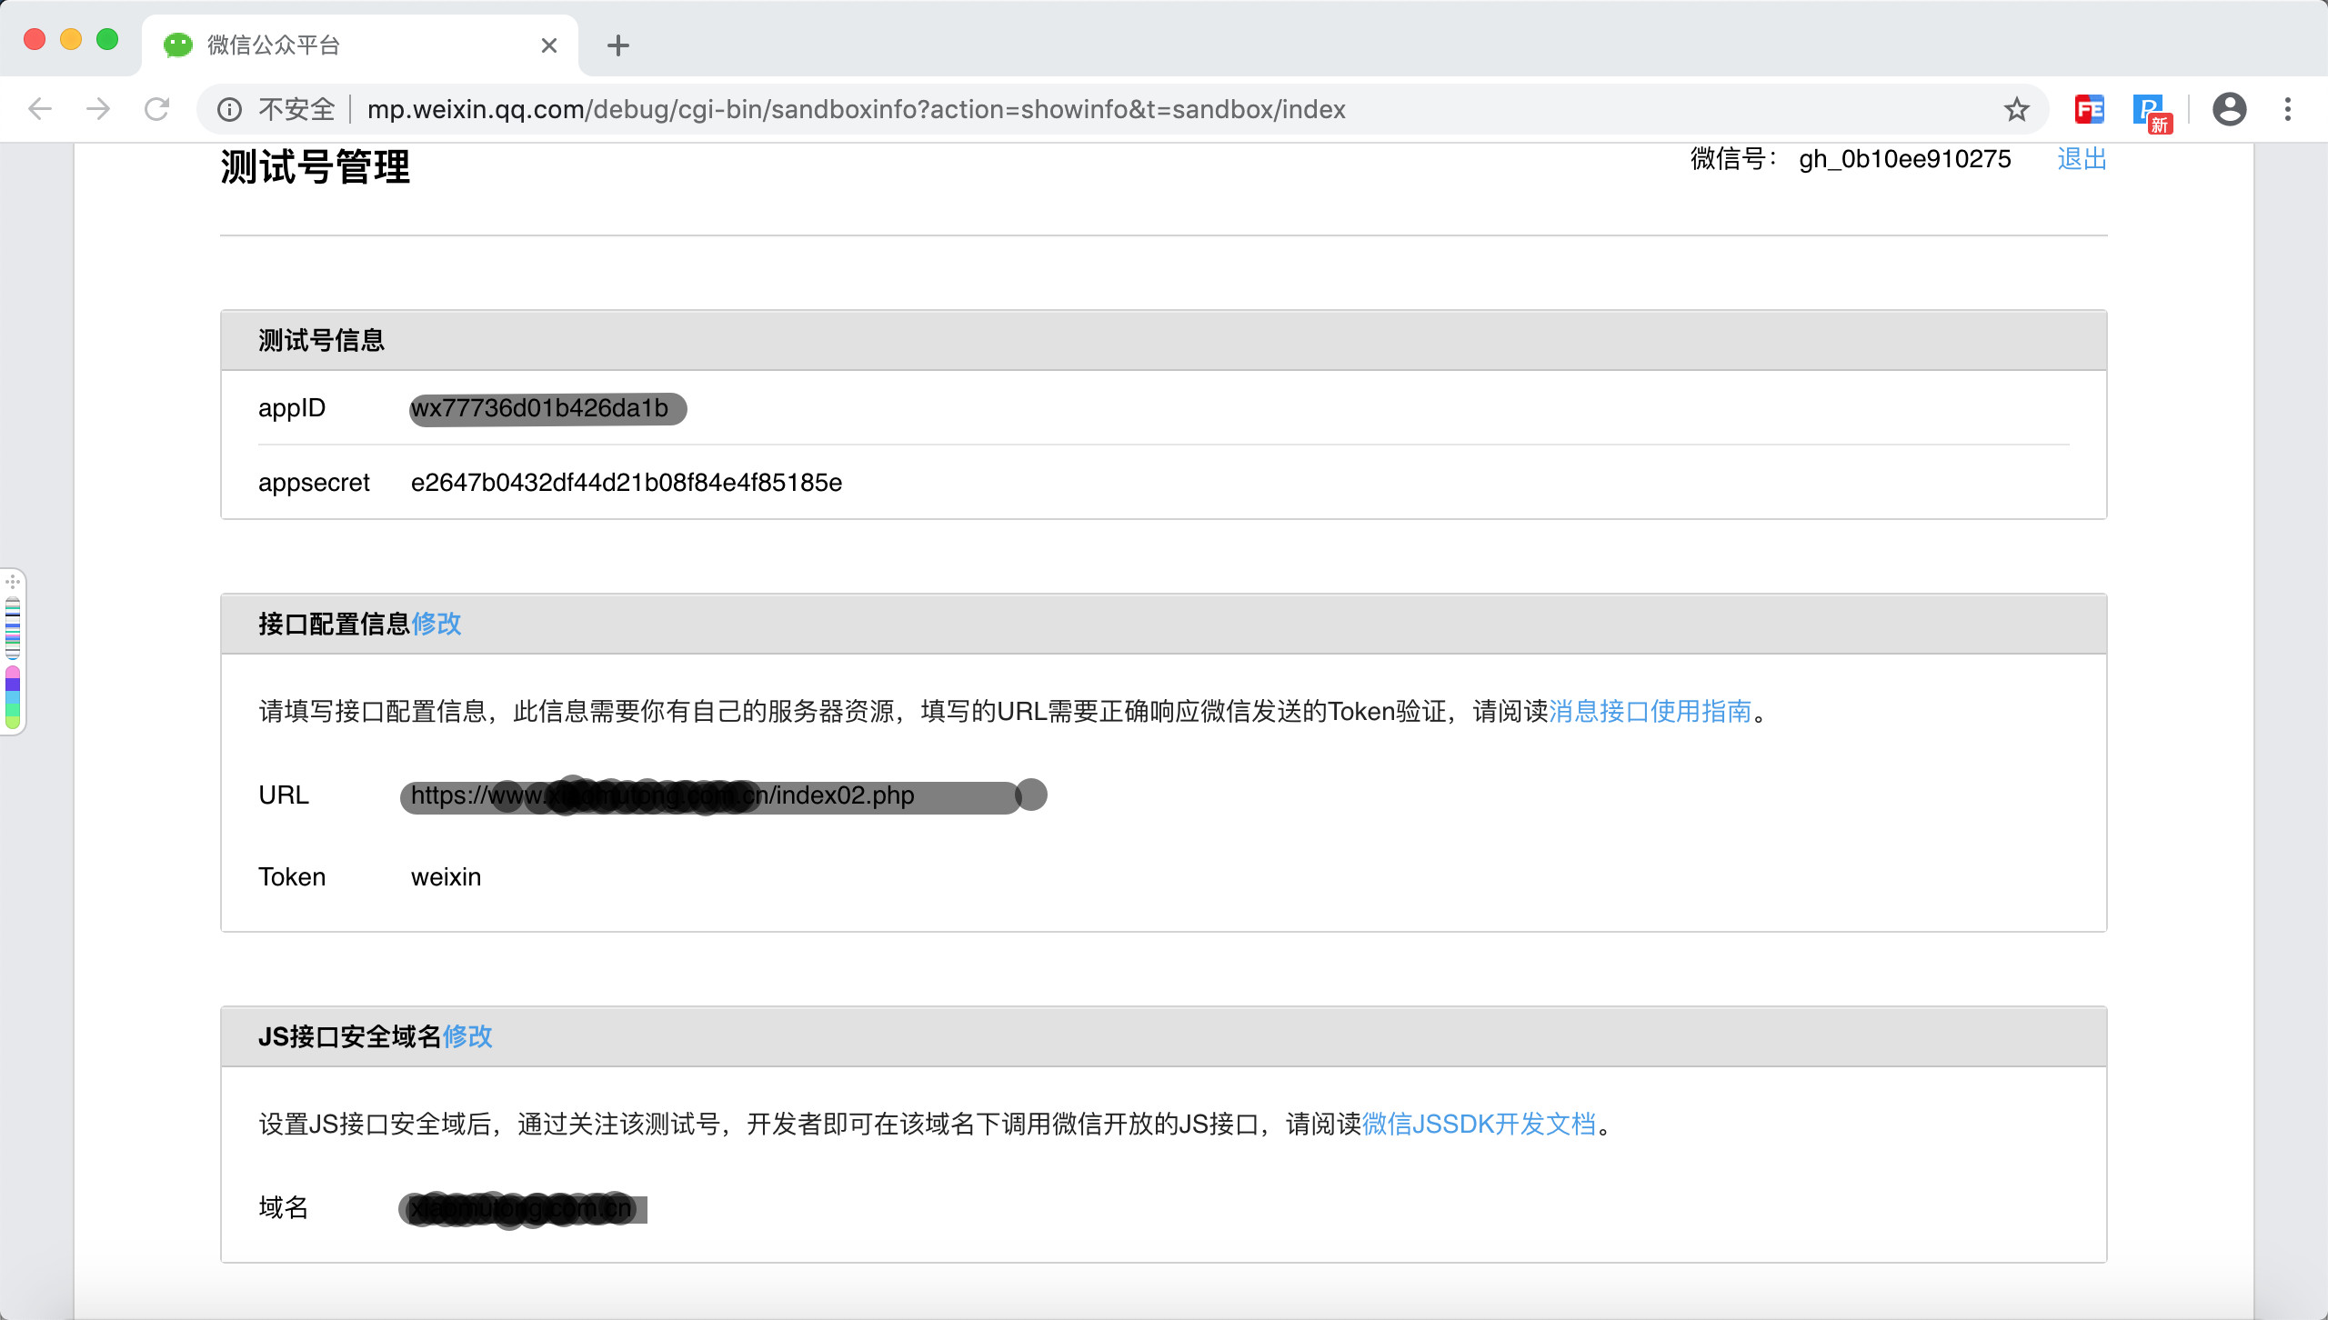
Task: Open the 消息接口使用指南 link
Action: click(1650, 711)
